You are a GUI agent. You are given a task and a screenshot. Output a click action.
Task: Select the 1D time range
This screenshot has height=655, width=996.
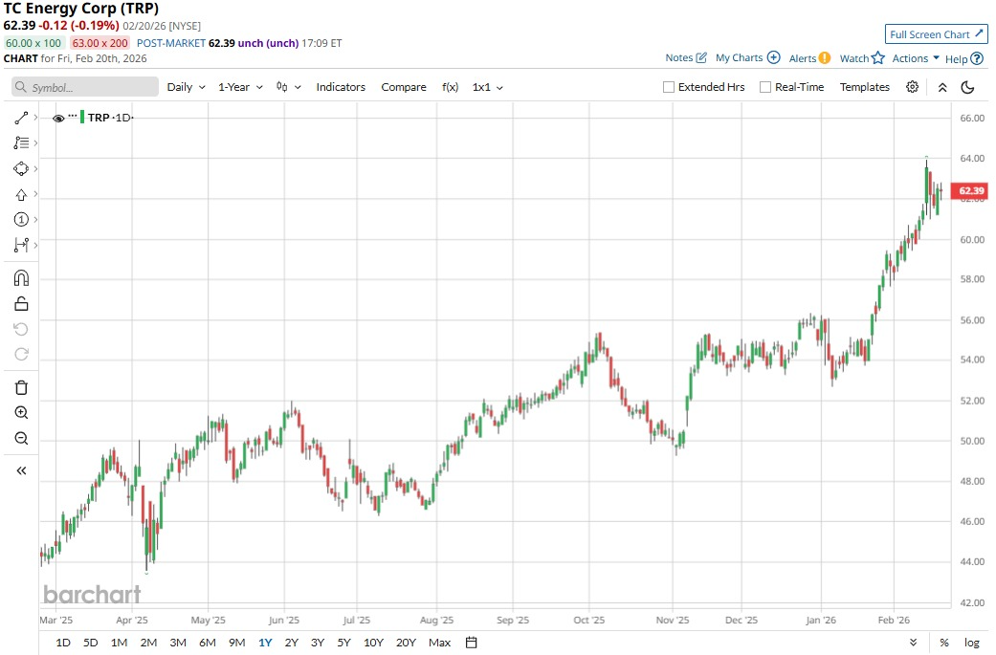click(63, 643)
